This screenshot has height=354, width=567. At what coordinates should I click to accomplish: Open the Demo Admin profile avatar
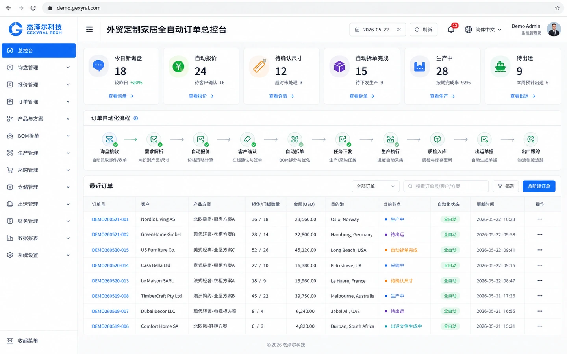(554, 29)
